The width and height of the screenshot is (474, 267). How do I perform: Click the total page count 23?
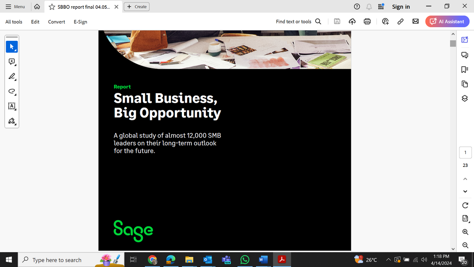[x=465, y=165]
